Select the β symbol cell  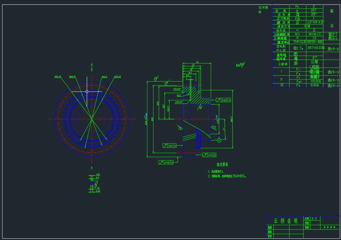pos(298,22)
